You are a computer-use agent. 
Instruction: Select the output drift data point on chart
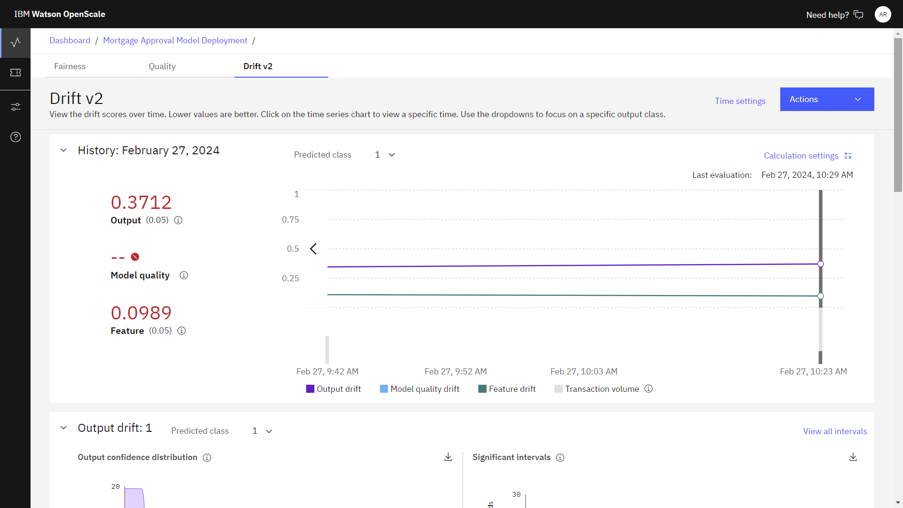point(821,264)
